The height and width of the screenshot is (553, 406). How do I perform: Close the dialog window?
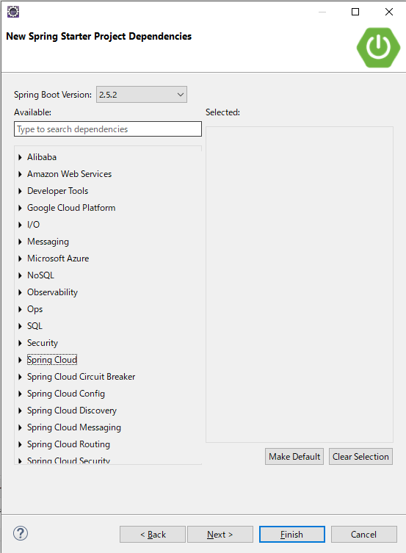click(389, 12)
